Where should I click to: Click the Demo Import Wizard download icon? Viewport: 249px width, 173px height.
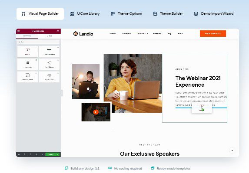click(196, 13)
